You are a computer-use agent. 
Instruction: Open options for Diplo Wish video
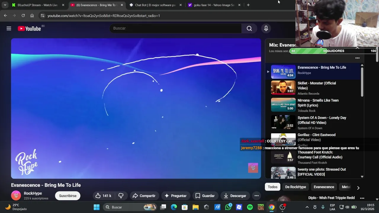(x=362, y=198)
